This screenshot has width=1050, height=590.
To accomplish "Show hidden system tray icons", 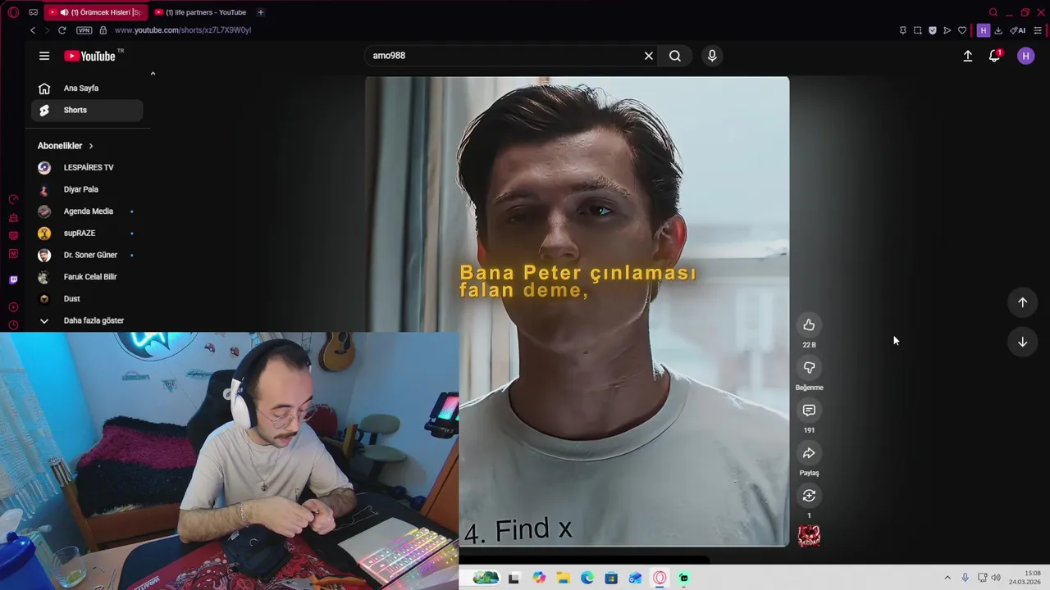I will tap(947, 578).
